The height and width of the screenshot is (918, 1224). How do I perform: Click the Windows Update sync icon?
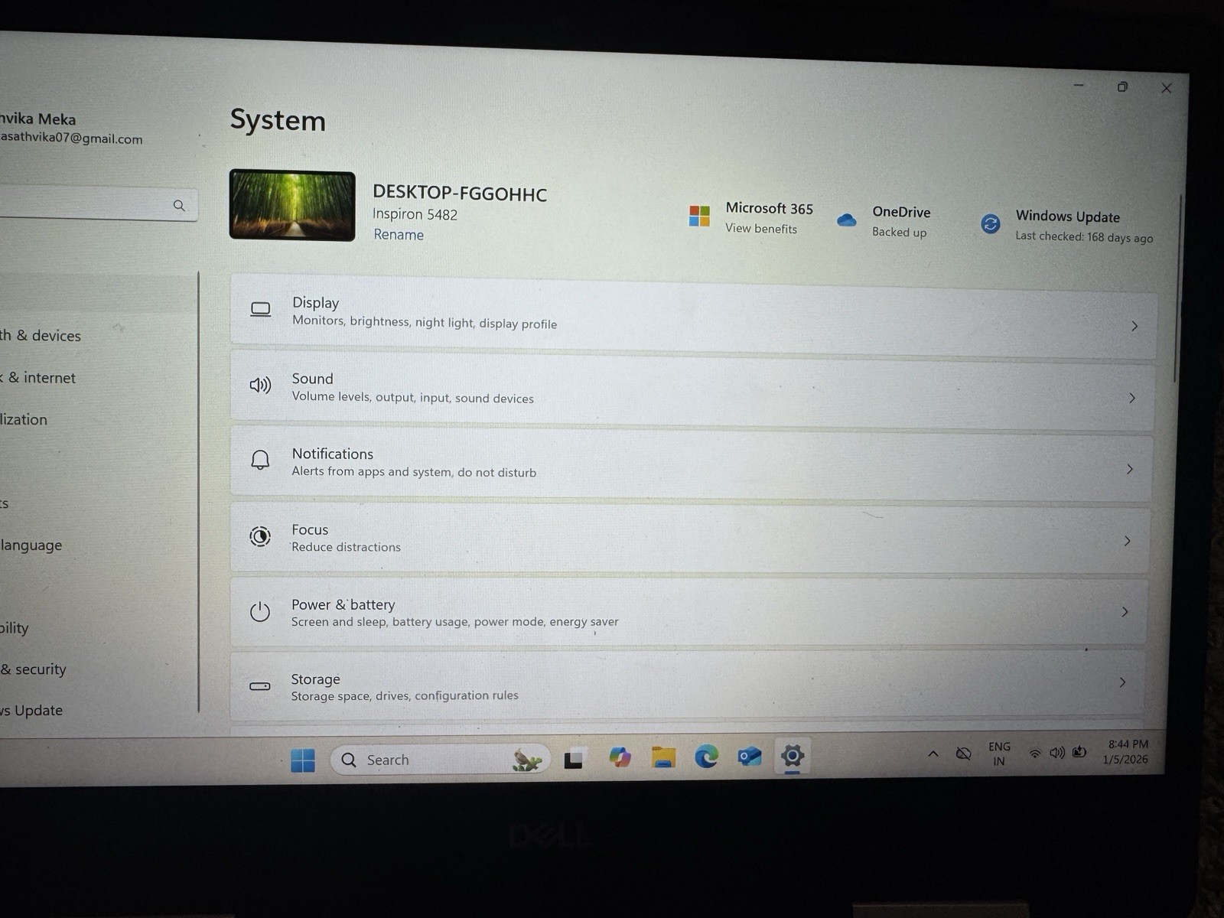[x=990, y=224]
